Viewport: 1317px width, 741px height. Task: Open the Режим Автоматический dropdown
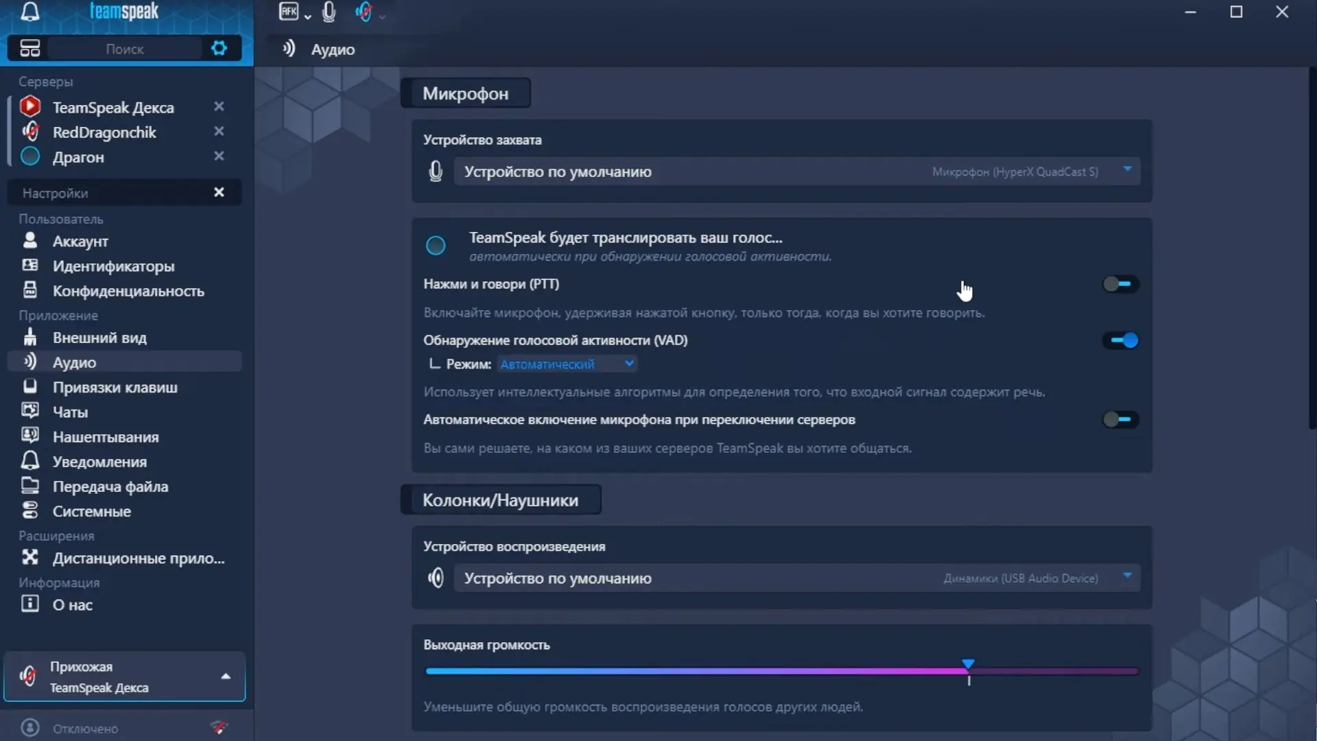point(567,364)
